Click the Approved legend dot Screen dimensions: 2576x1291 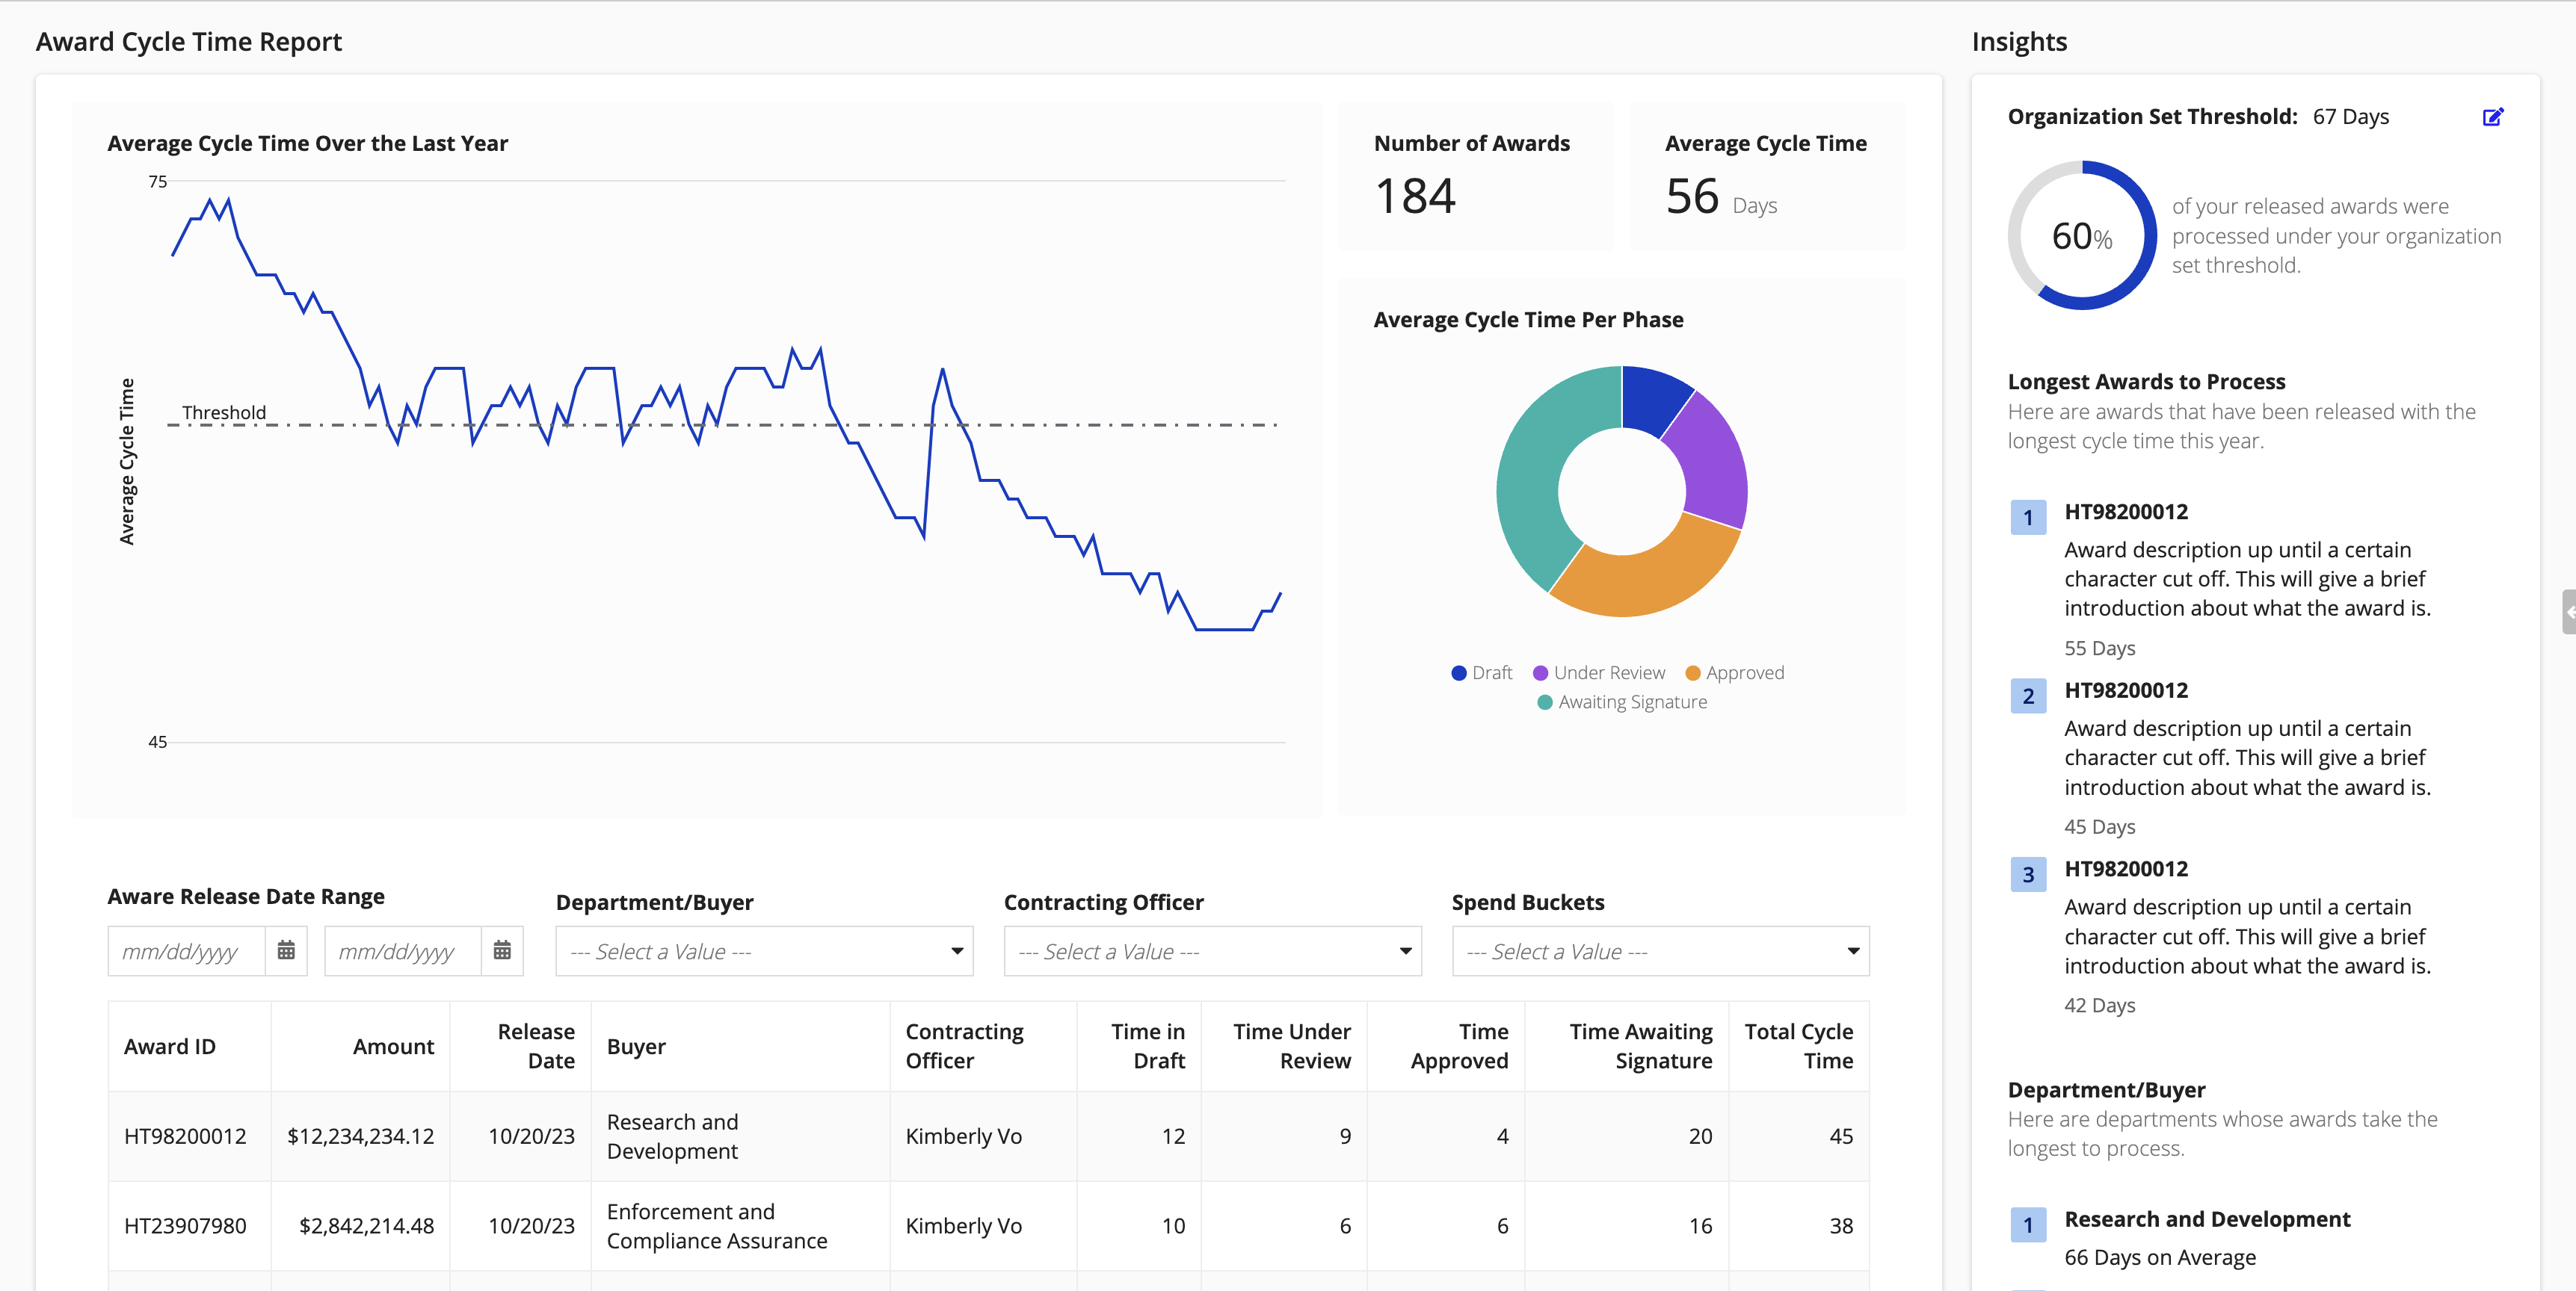coord(1692,673)
